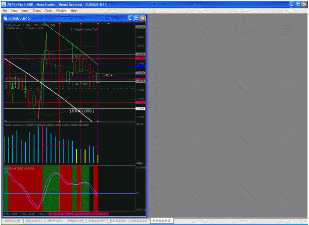
Task: Open the Help menu
Action: (x=74, y=11)
